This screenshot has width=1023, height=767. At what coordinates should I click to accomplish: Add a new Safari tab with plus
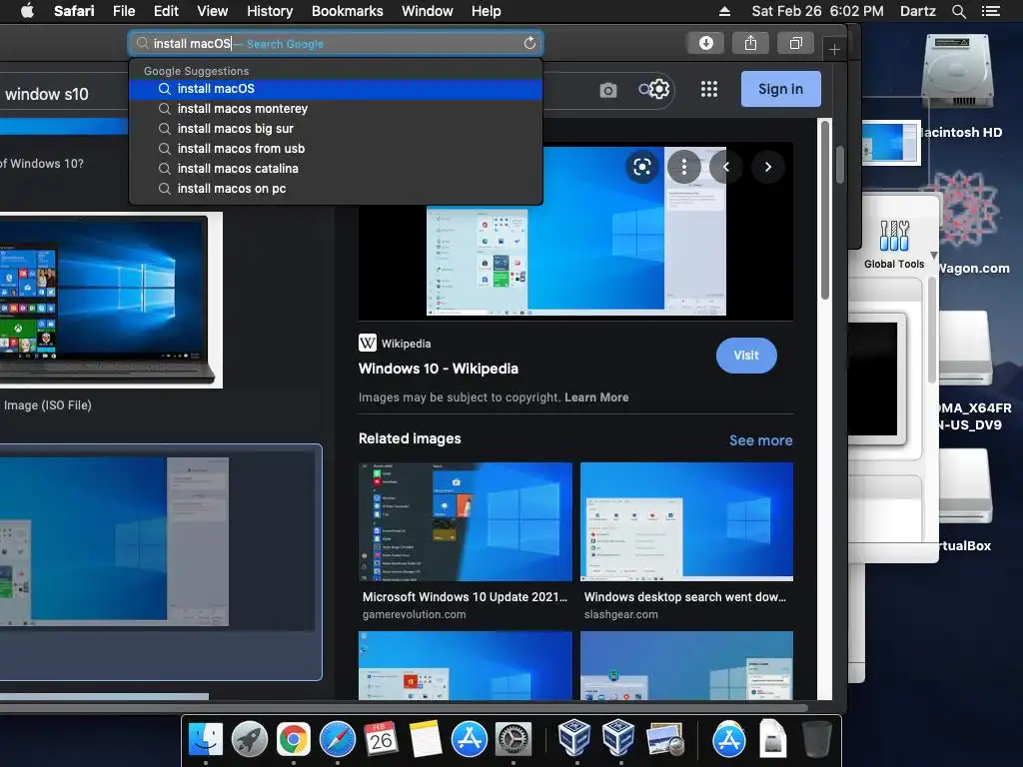click(x=834, y=50)
